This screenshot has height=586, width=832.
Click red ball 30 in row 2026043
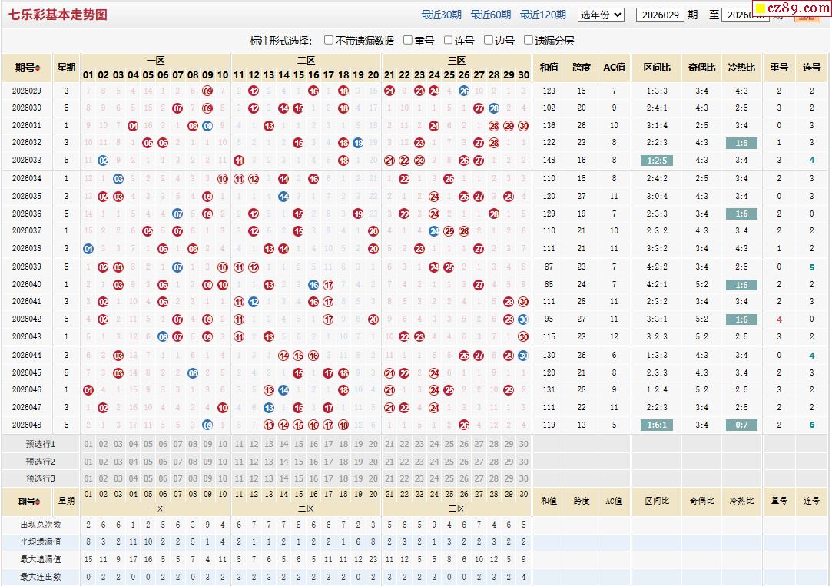pyautogui.click(x=523, y=336)
